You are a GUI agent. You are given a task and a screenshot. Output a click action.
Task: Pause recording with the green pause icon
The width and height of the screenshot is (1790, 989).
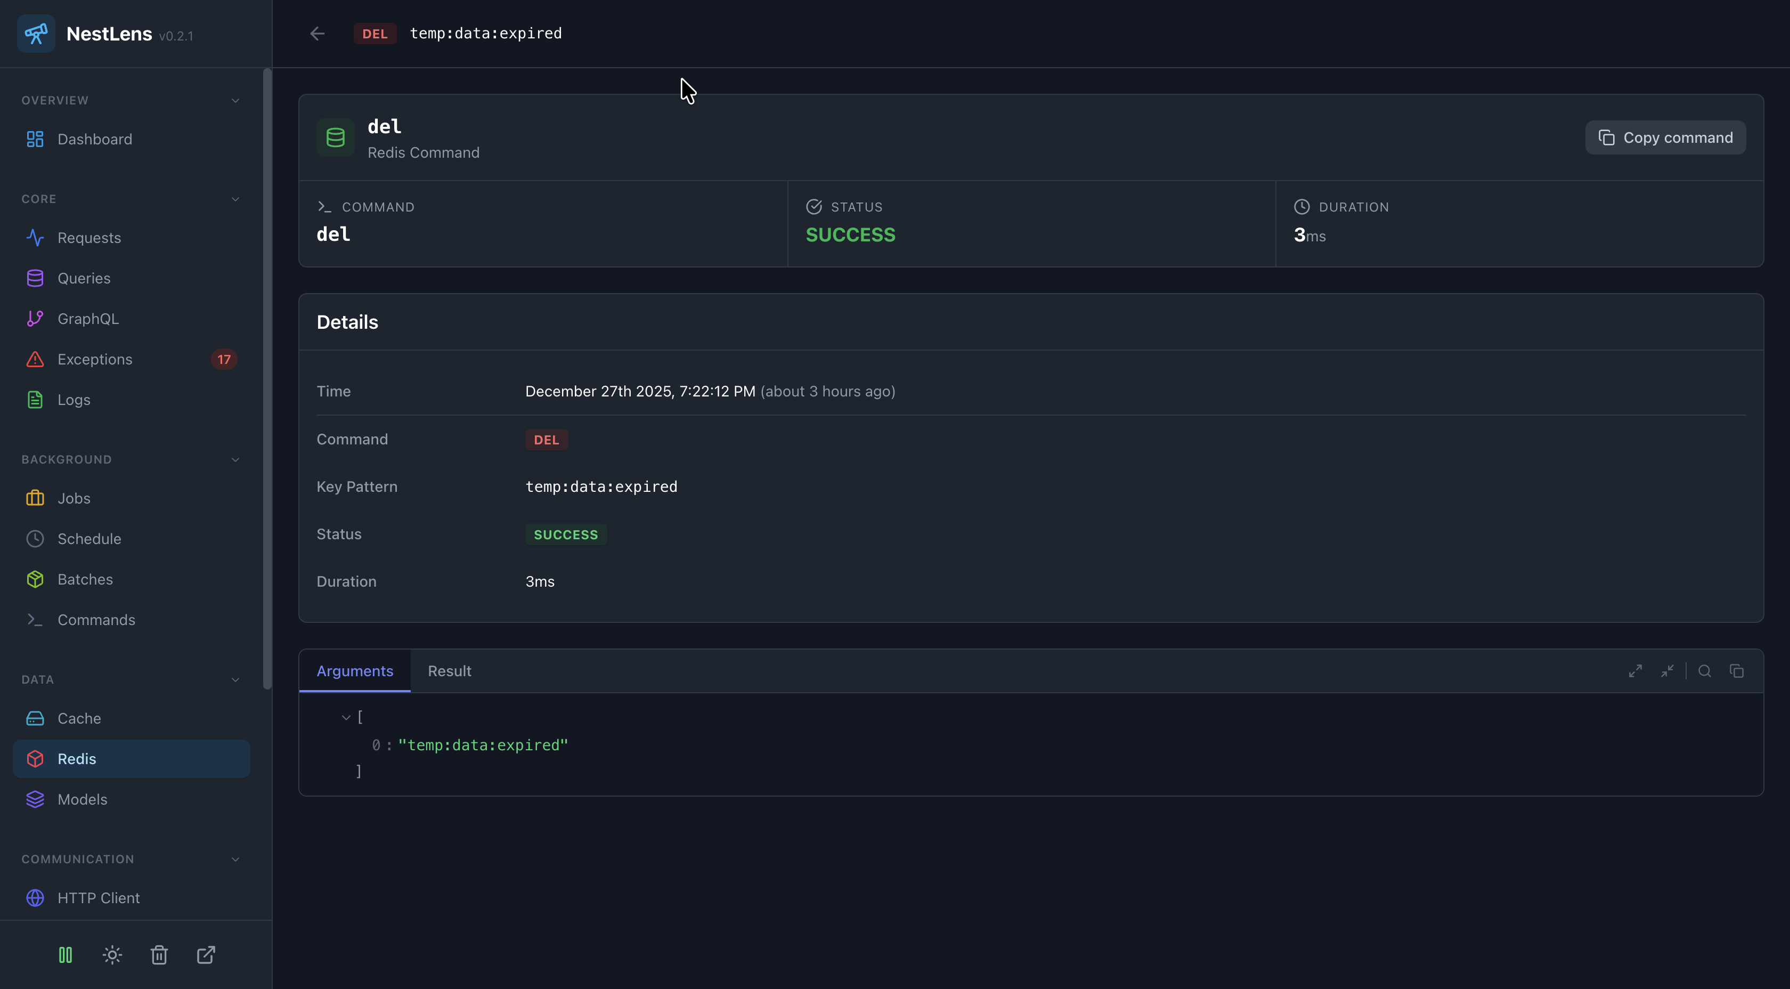(x=66, y=955)
